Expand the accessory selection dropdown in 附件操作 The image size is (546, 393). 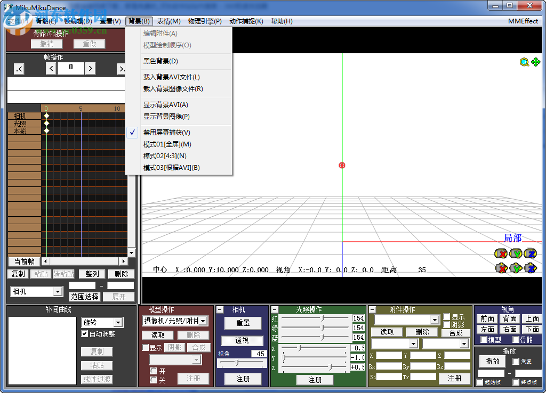pos(434,318)
